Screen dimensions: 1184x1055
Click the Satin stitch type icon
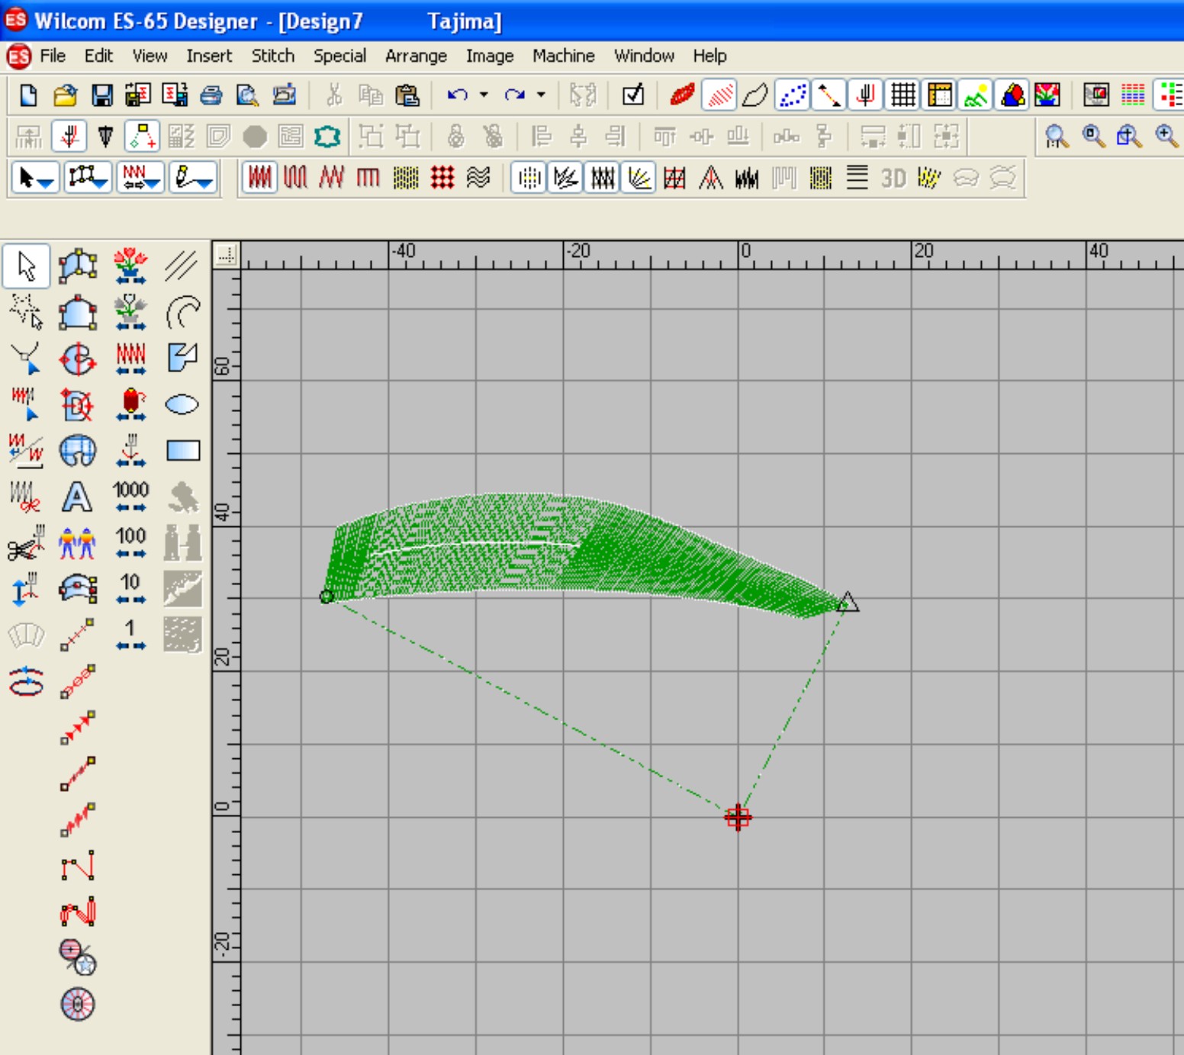(x=259, y=178)
